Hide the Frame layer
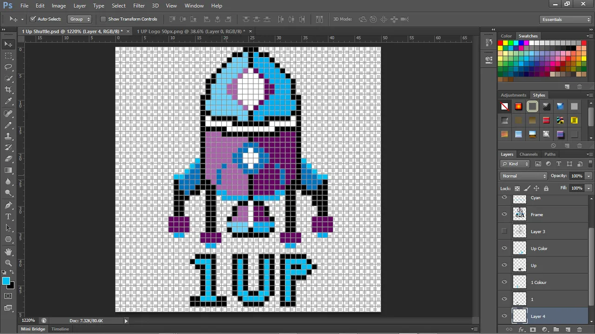The height and width of the screenshot is (334, 595). (504, 214)
